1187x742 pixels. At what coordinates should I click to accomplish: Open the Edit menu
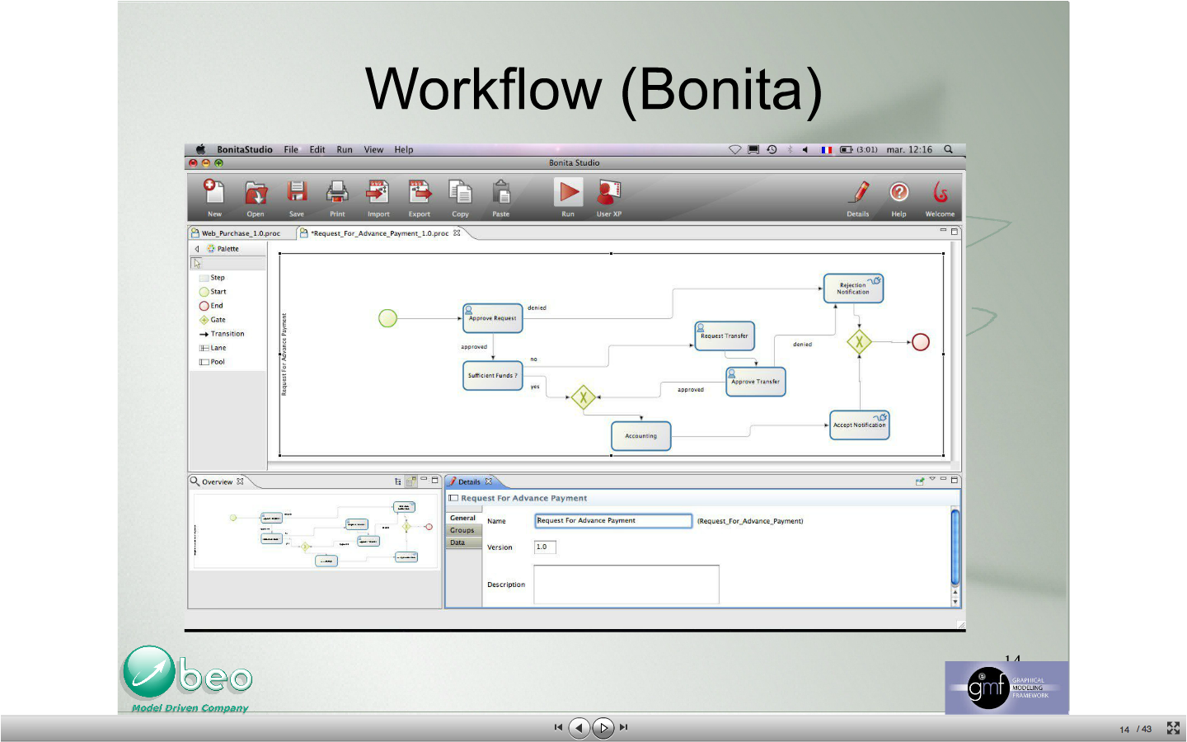point(317,150)
